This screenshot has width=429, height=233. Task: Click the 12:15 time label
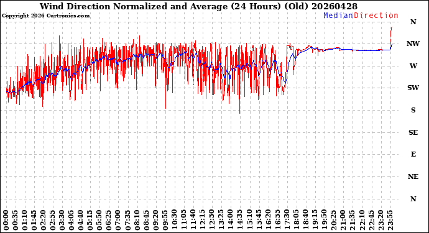(x=202, y=220)
